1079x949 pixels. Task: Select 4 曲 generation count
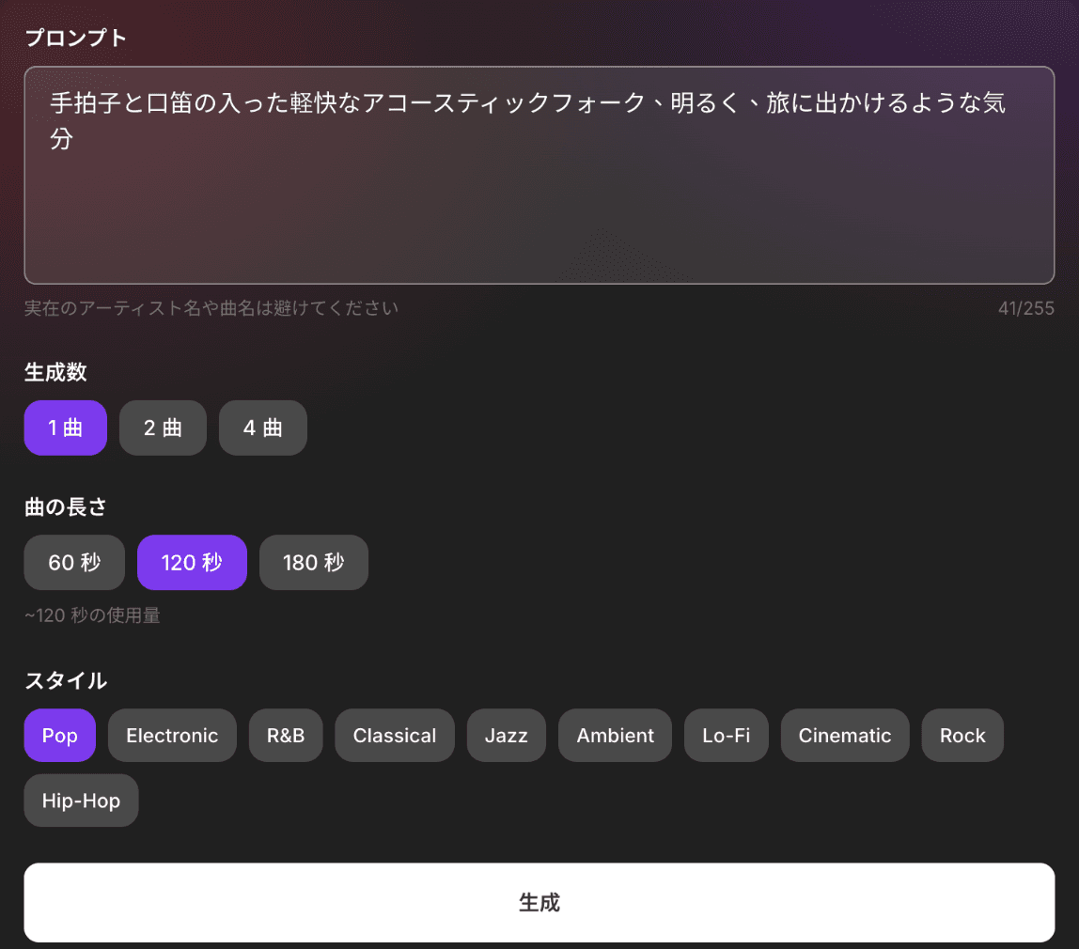pos(263,428)
